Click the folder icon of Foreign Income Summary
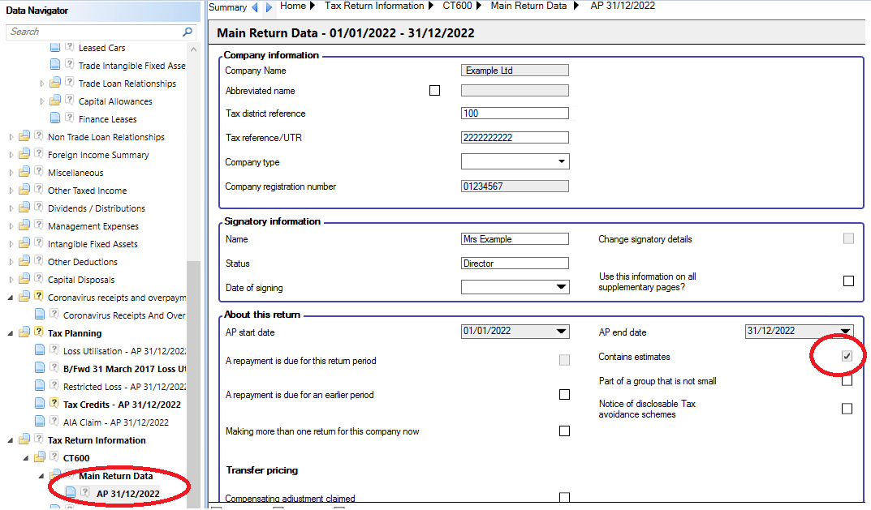The height and width of the screenshot is (510, 871). coord(24,154)
